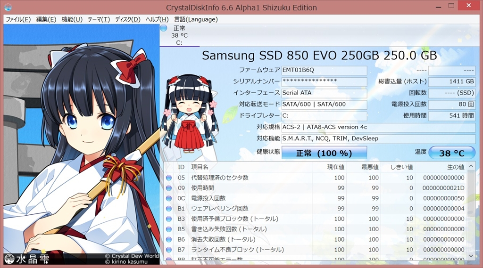
Task: Click the masked serial number field
Action: point(324,81)
